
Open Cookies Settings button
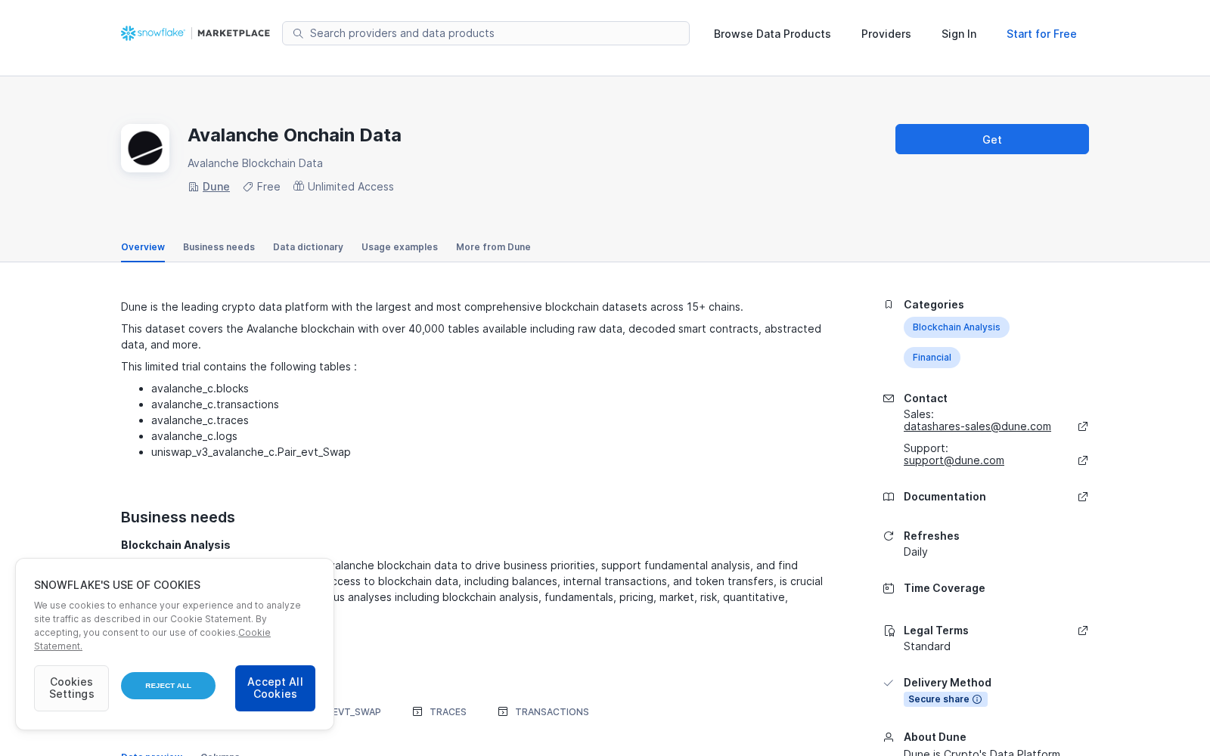point(71,688)
